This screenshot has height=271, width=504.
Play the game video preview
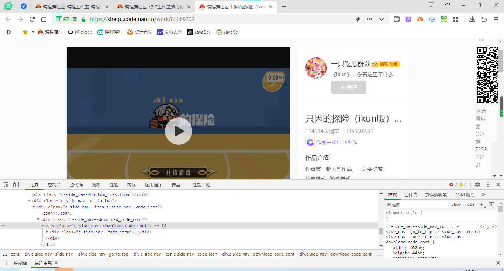(x=179, y=131)
